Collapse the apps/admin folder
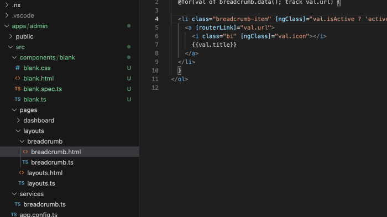The height and width of the screenshot is (217, 387). coord(7,26)
